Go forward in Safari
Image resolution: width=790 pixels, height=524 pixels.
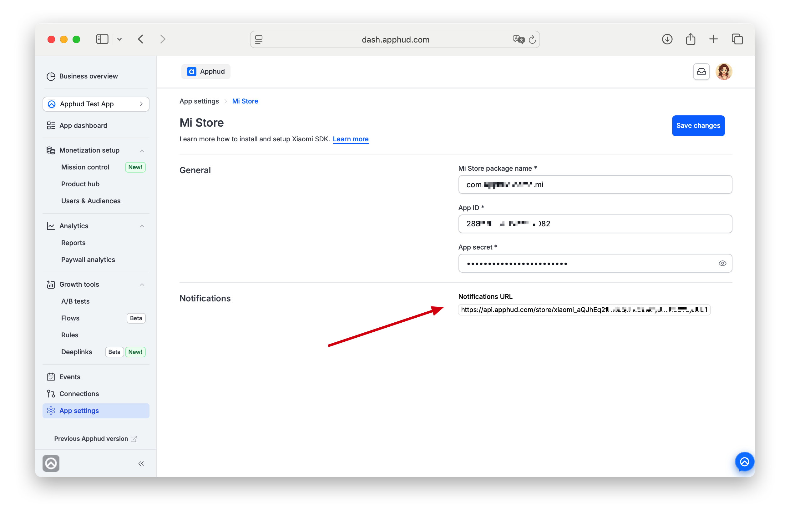163,39
